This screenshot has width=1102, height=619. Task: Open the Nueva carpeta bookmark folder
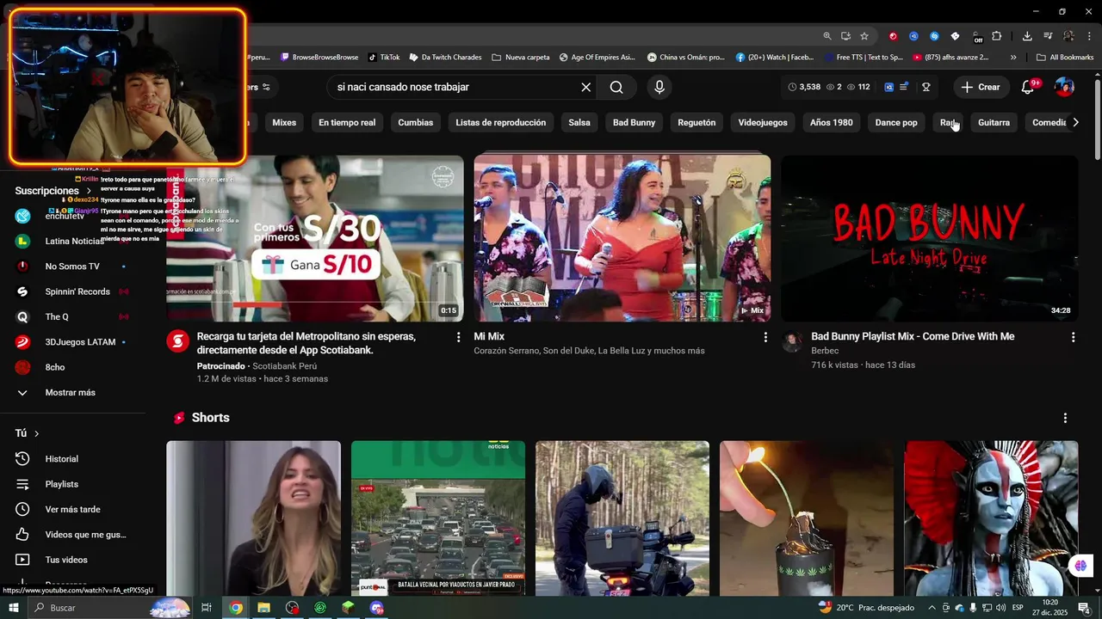click(x=521, y=58)
